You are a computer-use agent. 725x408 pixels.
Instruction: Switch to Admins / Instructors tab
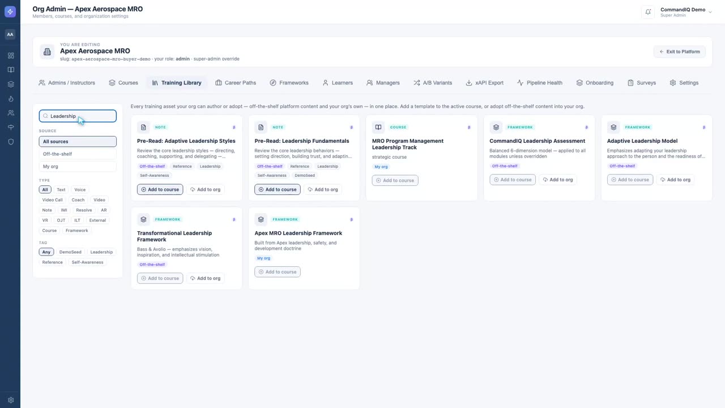[x=67, y=83]
